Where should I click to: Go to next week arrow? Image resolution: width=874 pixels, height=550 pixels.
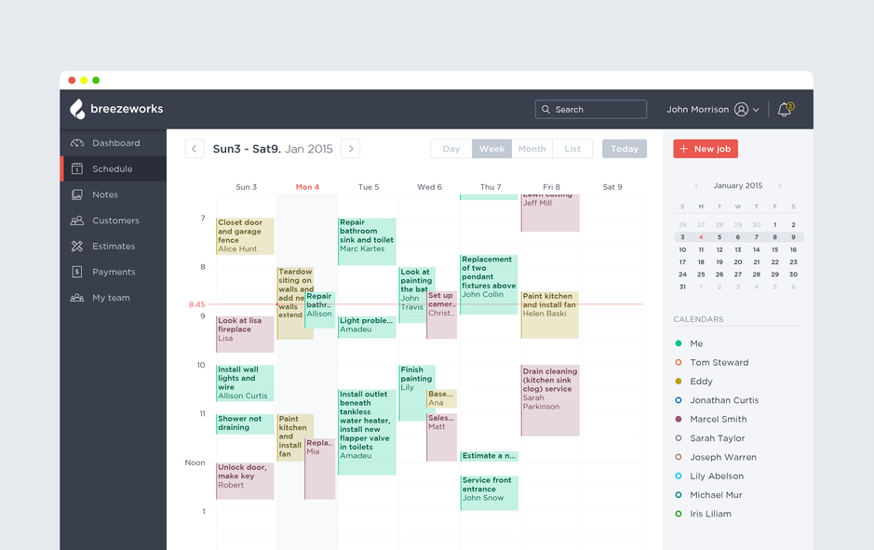pyautogui.click(x=351, y=149)
